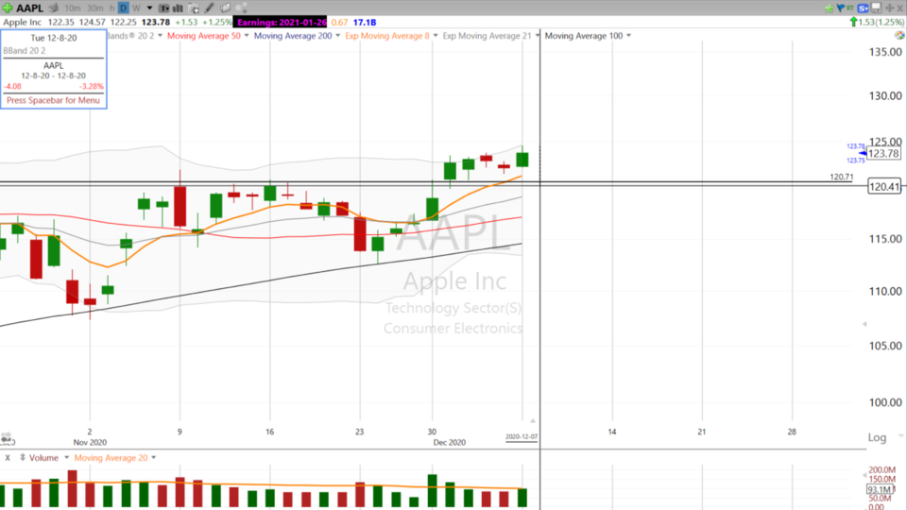Viewport: 907px width, 510px height.
Task: Open the Moving Average 50 dropdown
Action: [x=247, y=36]
